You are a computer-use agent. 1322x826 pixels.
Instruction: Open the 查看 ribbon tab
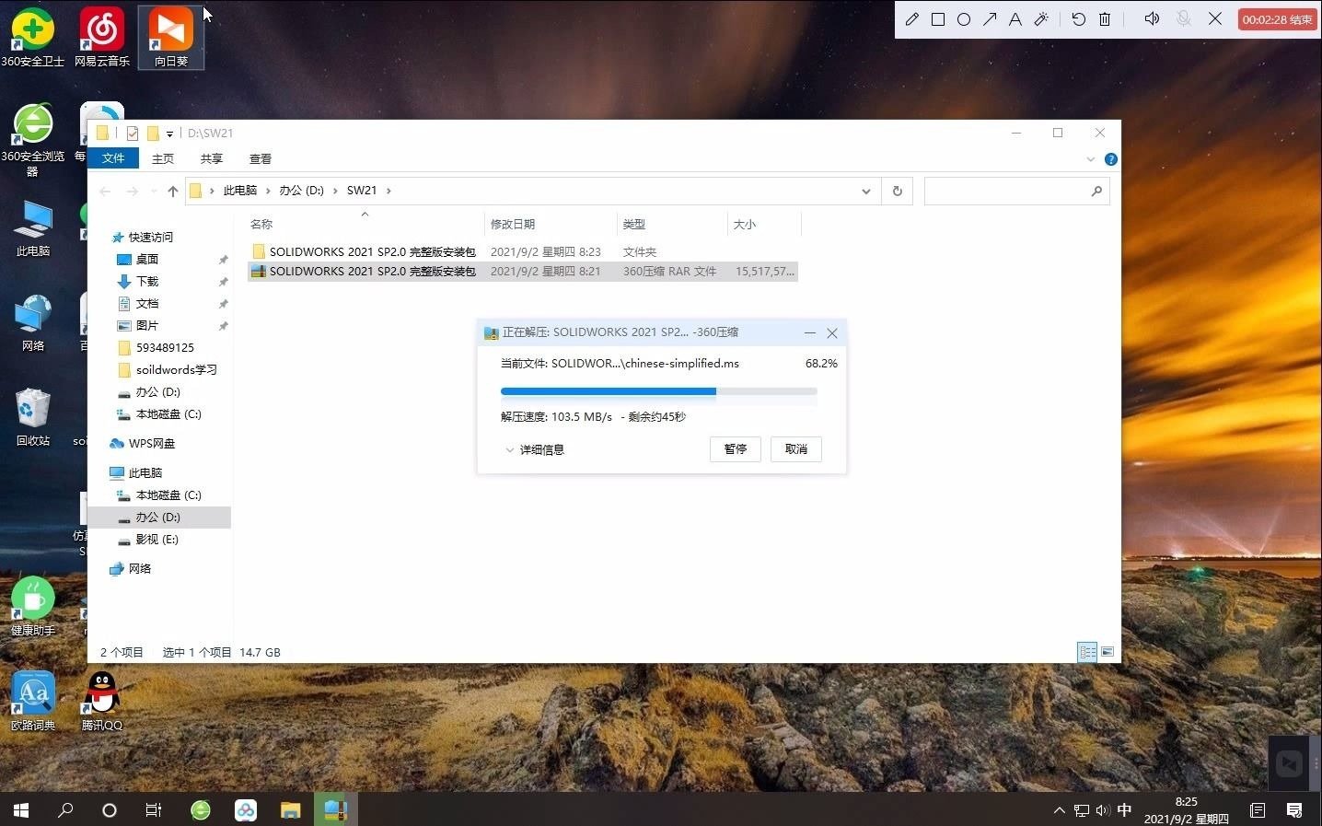pos(261,158)
